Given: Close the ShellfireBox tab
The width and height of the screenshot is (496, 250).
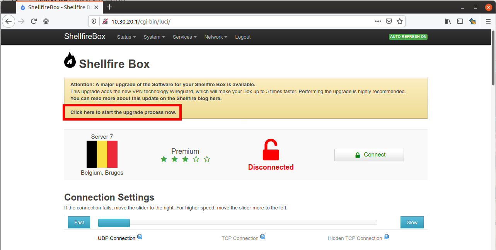Looking at the screenshot, I should tap(97, 7).
